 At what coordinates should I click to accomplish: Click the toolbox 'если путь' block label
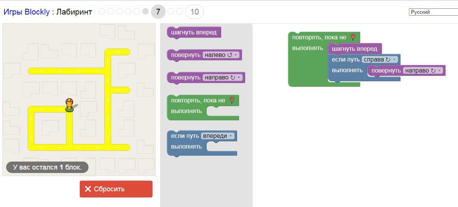point(185,136)
